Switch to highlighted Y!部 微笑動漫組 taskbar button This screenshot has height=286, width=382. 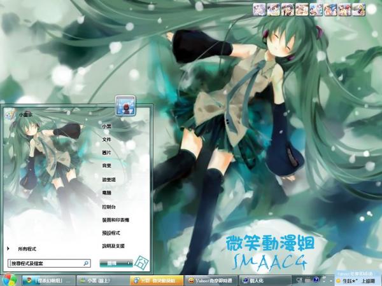(157, 281)
